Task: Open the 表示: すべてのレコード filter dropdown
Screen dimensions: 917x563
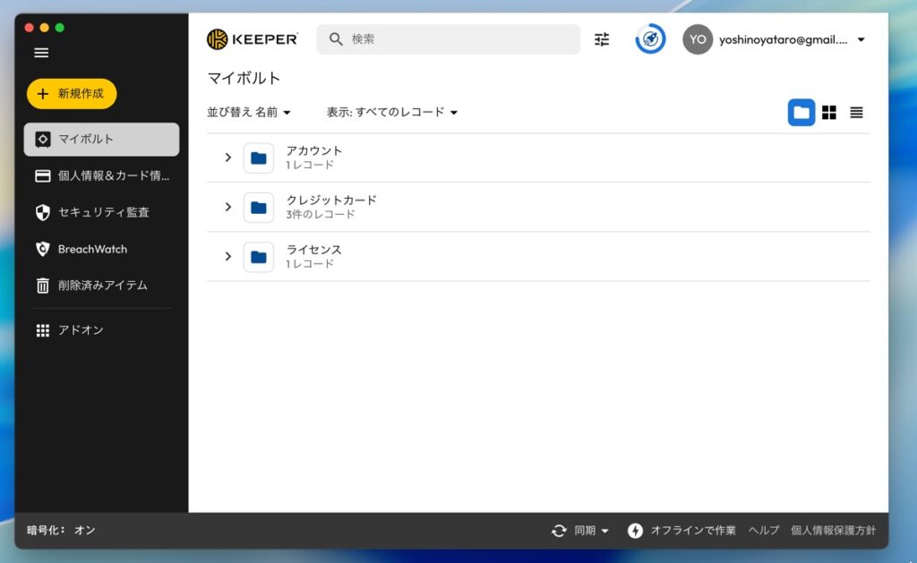Action: pos(392,113)
